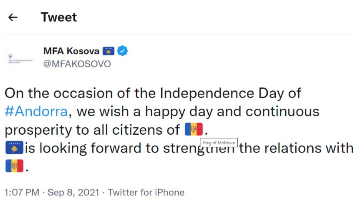Click the MFA Kosova display name
357x203 pixels.
click(71, 51)
